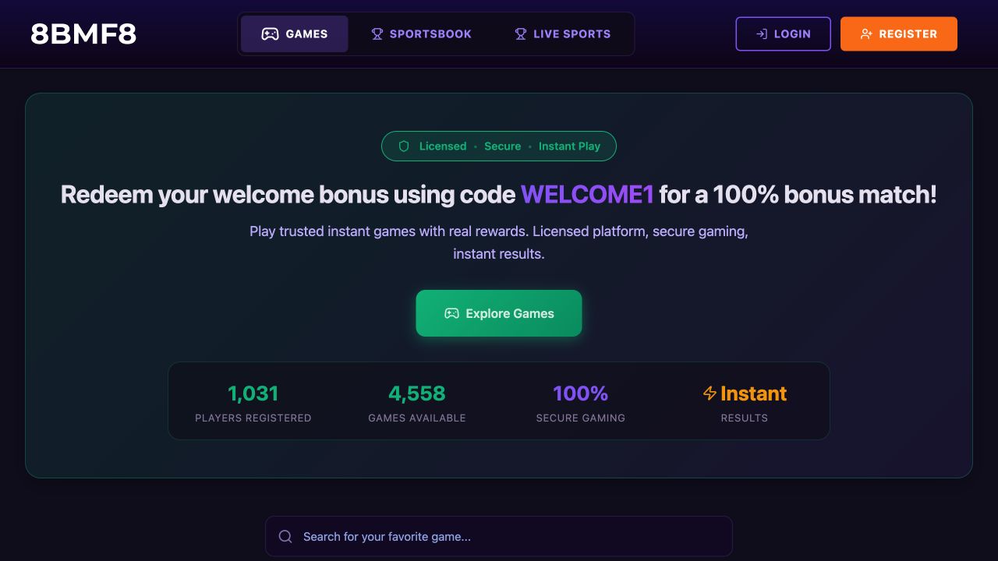Select the WELCOME1 bonus code text
This screenshot has height=561, width=998.
click(x=587, y=194)
